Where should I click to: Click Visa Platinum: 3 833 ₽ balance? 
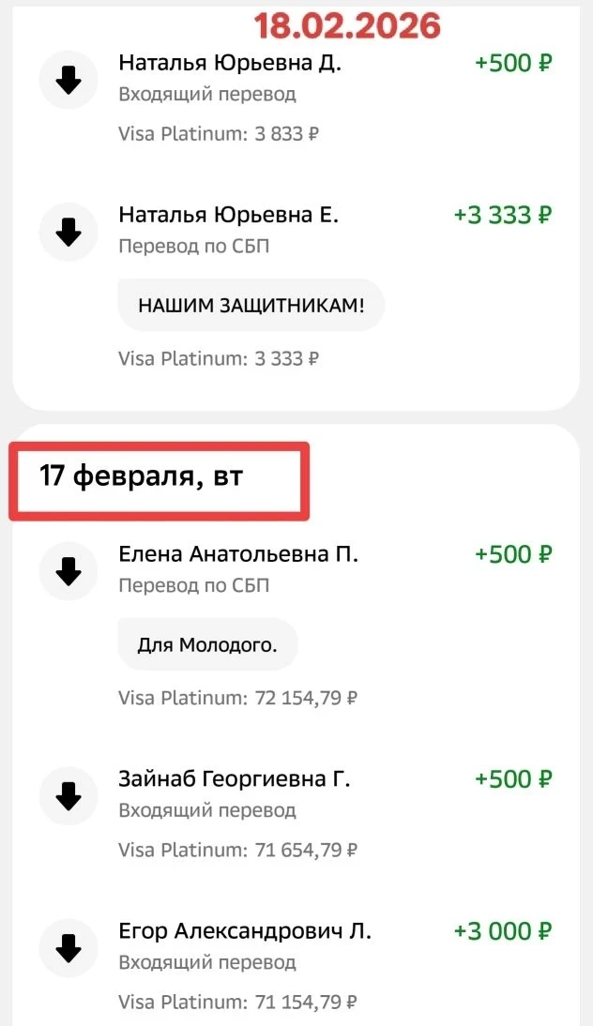[x=219, y=133]
